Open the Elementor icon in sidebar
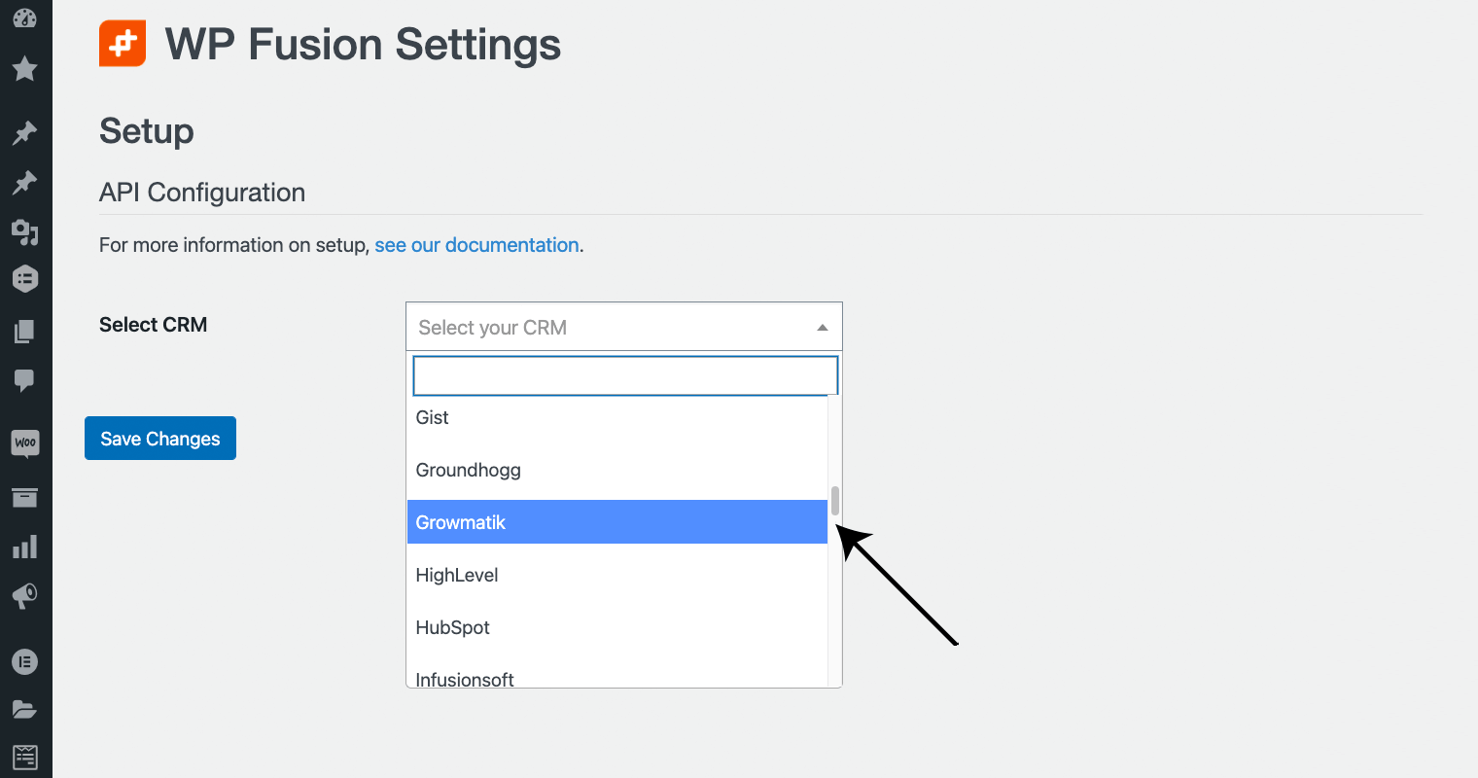This screenshot has width=1478, height=778. [25, 661]
